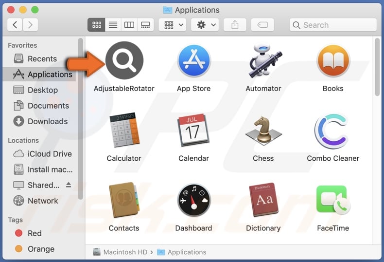Viewport: 384px width, 262px height.
Task: Select the Chess application
Action: 263,131
